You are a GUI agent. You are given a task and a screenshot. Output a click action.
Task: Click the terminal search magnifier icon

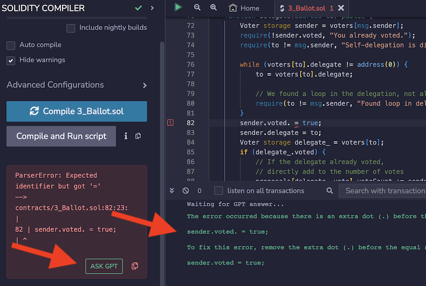coord(330,191)
